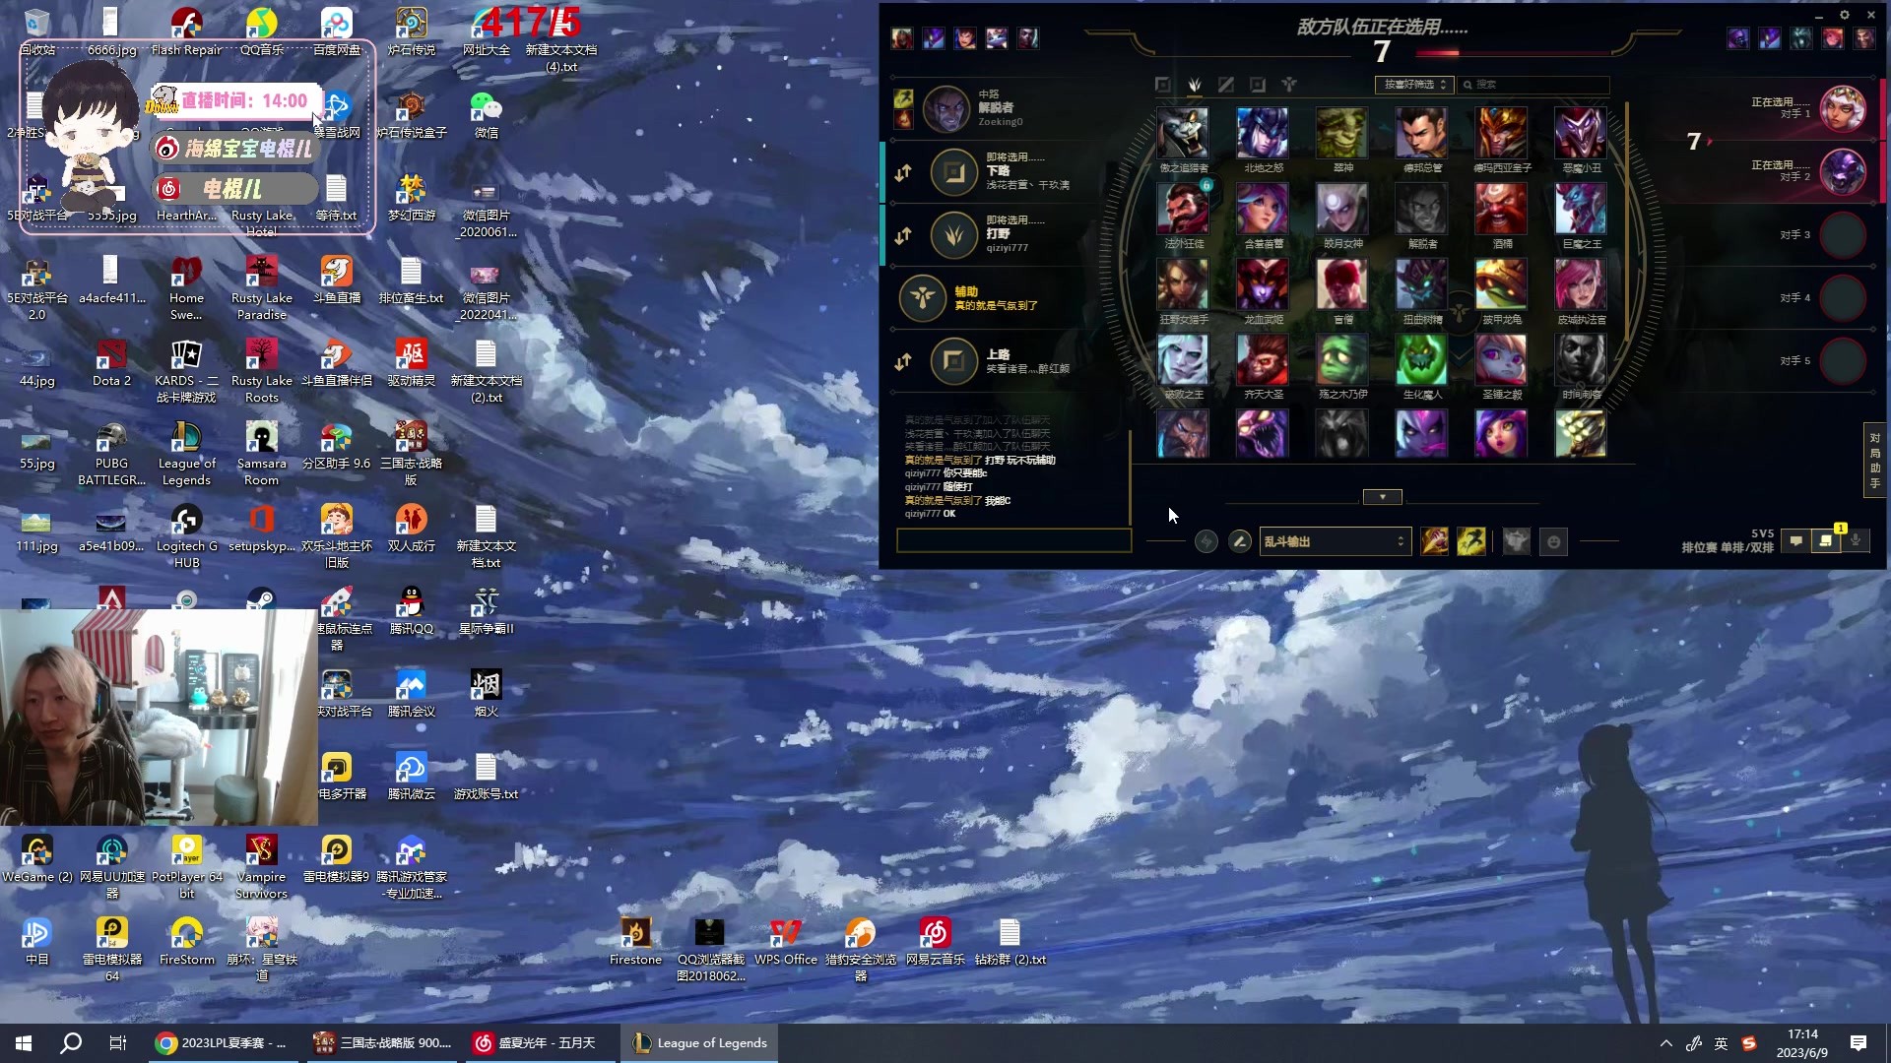
Task: Pick champion 恶魔小丑
Action: [1581, 133]
